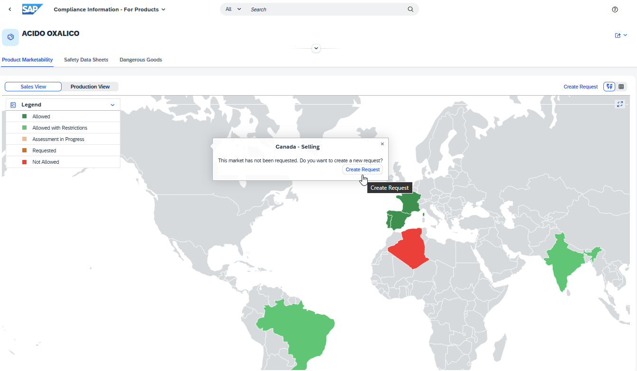Open the Safety Data Sheets tab
This screenshot has width=637, height=371.
[86, 60]
